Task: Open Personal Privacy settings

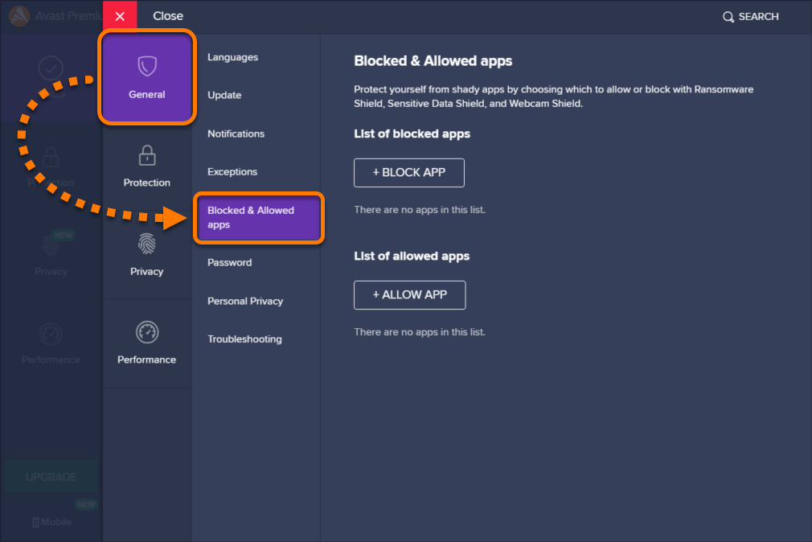Action: tap(245, 301)
